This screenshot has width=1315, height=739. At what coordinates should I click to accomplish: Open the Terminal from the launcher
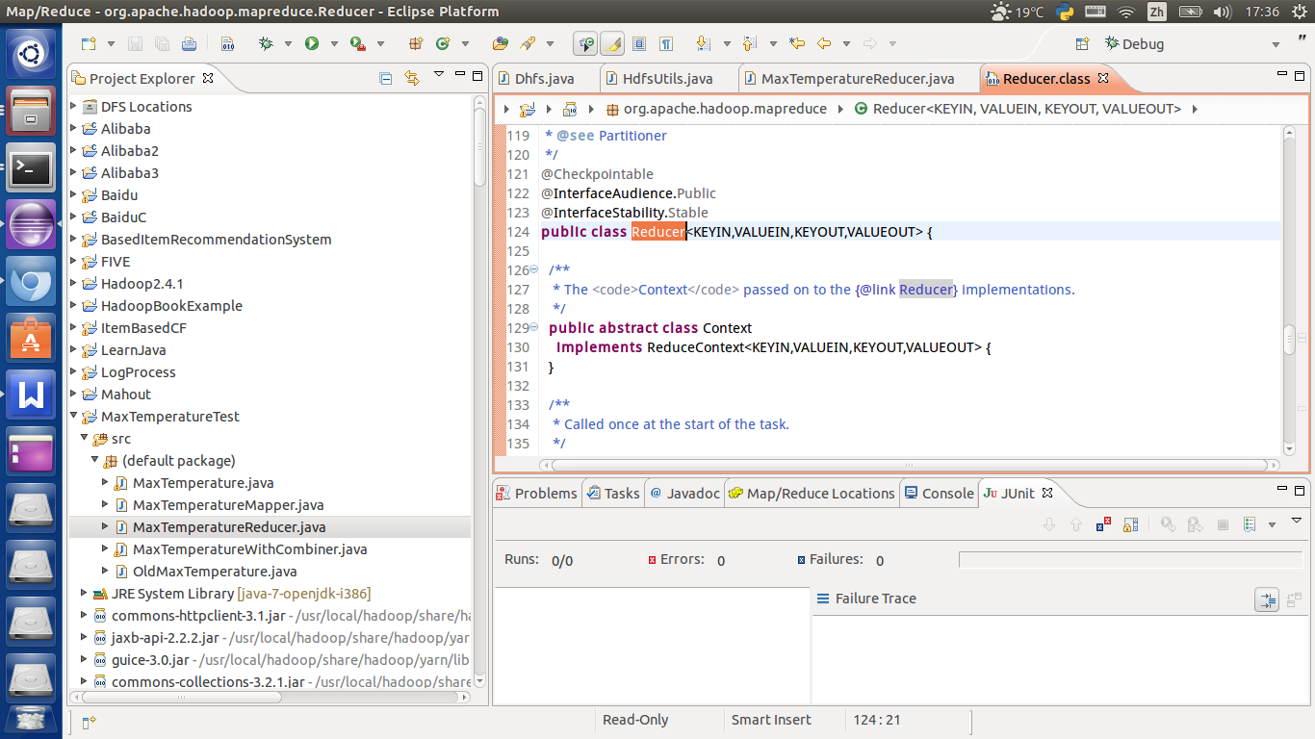[x=31, y=168]
